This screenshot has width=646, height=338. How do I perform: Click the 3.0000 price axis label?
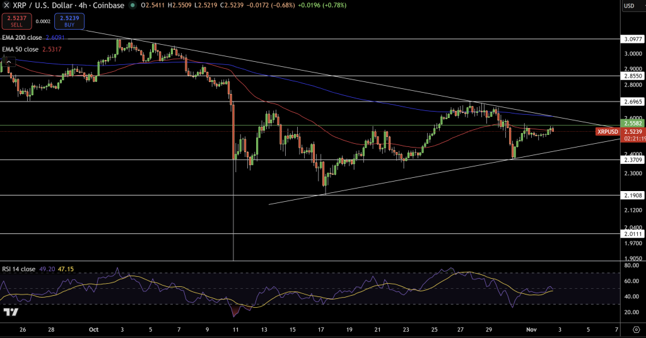633,54
